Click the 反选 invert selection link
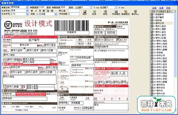 [x=168, y=8]
